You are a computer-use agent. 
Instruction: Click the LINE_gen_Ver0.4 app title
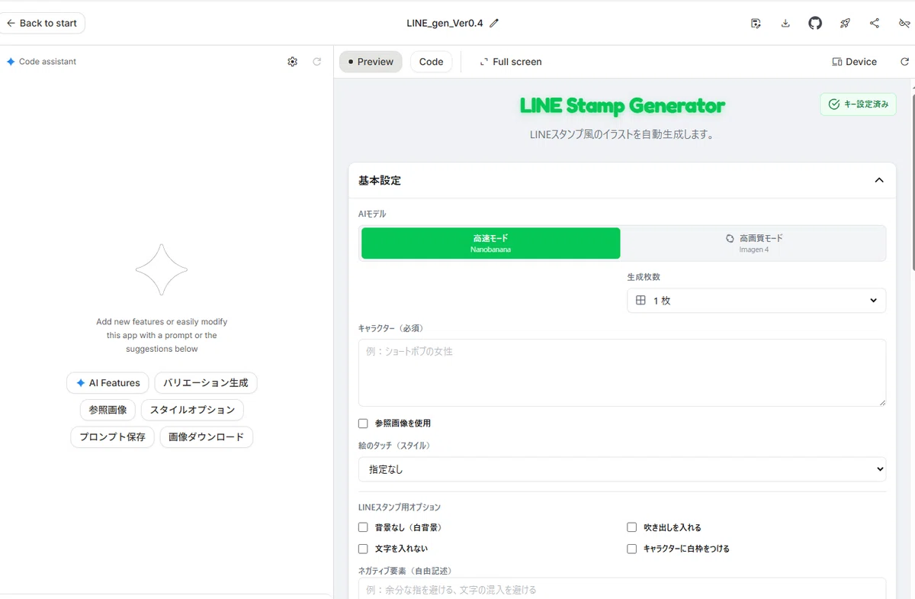click(445, 23)
